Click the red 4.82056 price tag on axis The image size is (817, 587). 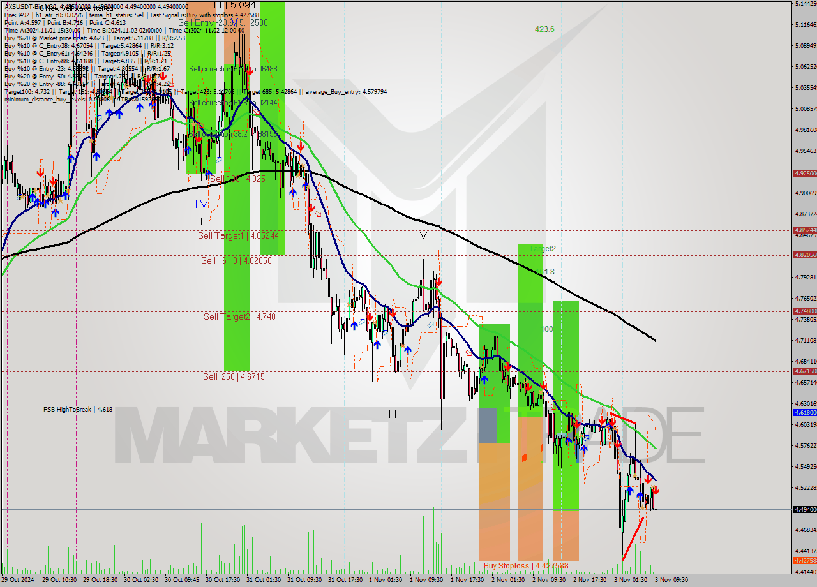804,255
